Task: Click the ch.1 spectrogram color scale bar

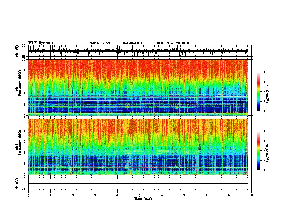Action: (x=259, y=92)
